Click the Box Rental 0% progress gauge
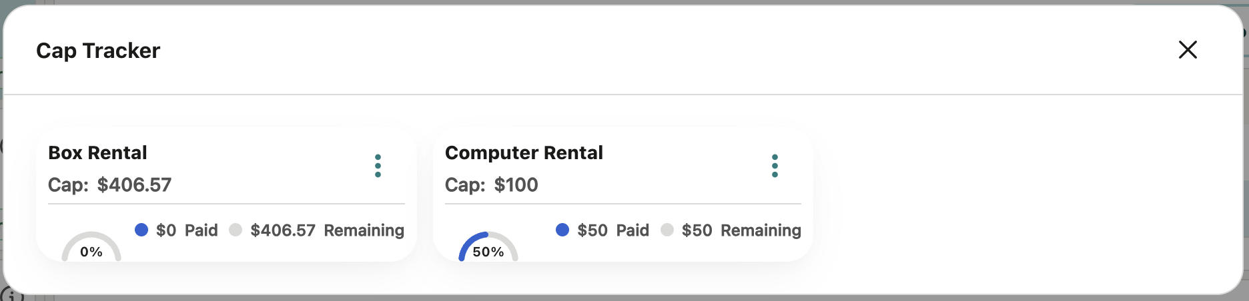Image resolution: width=1249 pixels, height=301 pixels. pyautogui.click(x=91, y=246)
